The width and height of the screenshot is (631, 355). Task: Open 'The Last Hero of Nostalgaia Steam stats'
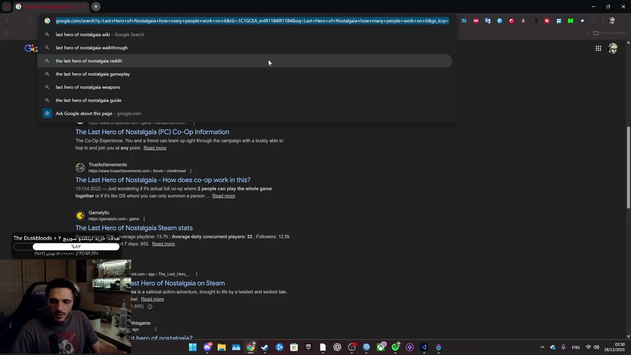coord(134,228)
